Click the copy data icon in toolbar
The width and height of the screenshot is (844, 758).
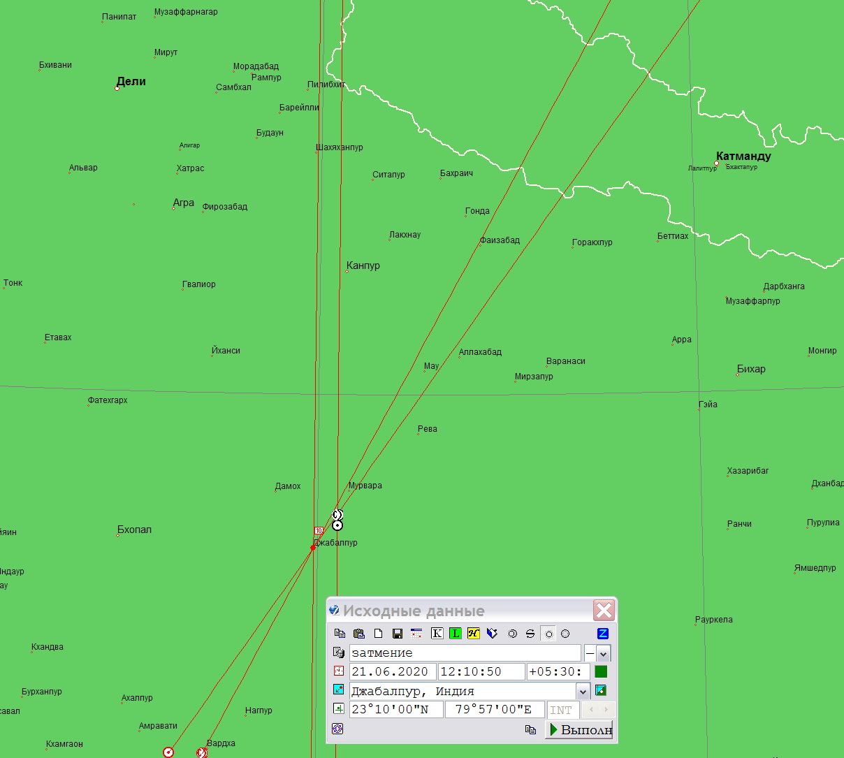tap(340, 634)
